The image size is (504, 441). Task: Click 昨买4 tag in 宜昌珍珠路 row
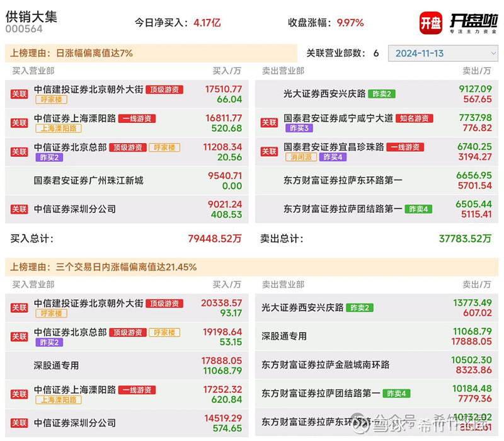(333, 157)
